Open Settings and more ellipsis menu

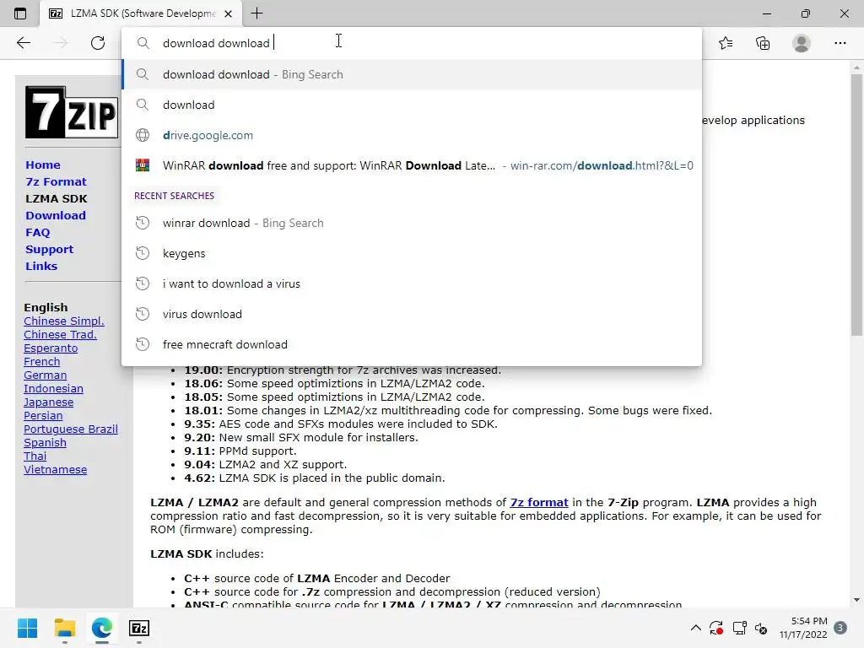tap(840, 43)
